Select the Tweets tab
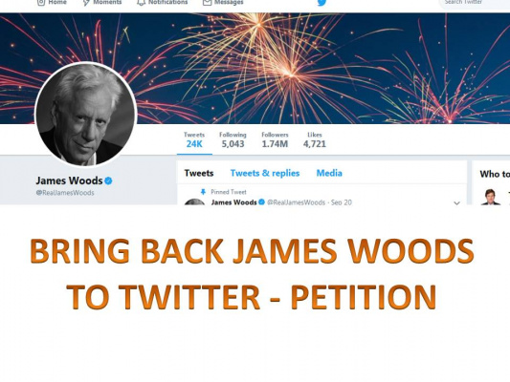The width and height of the screenshot is (510, 382). coord(199,173)
